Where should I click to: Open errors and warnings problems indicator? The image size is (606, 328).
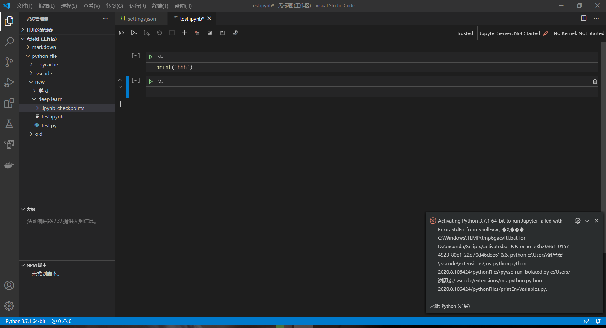[62, 321]
